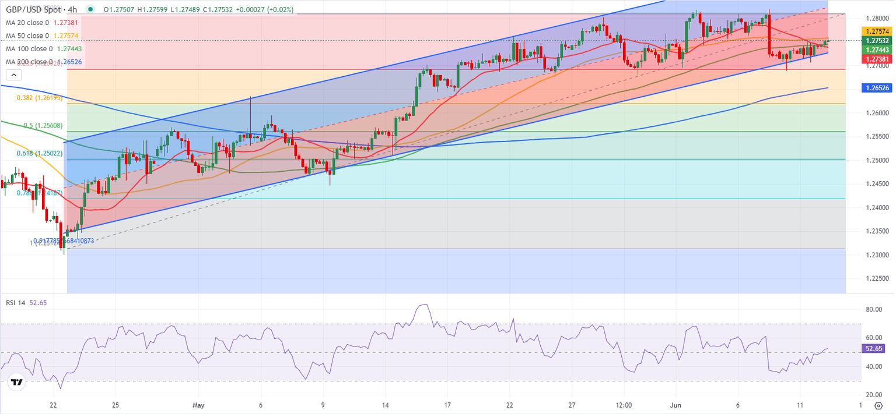This screenshot has height=414, width=896.
Task: Click the Jun label on the time axis
Action: [x=675, y=404]
